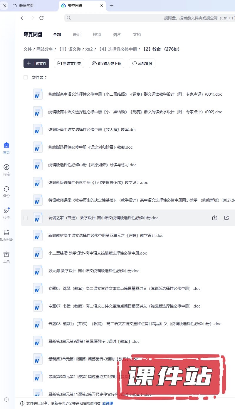Viewport: 235px width, 409px height.
Task: Click the share icon on 玩偶之家 row
Action: (x=226, y=218)
